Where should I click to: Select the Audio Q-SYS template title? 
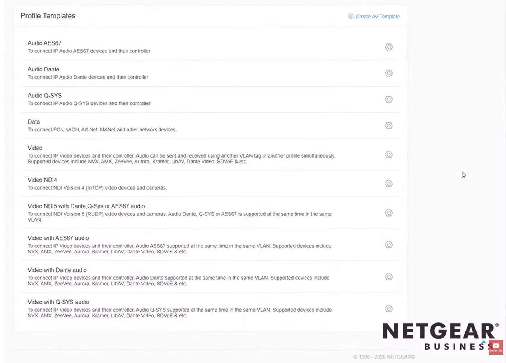point(45,96)
